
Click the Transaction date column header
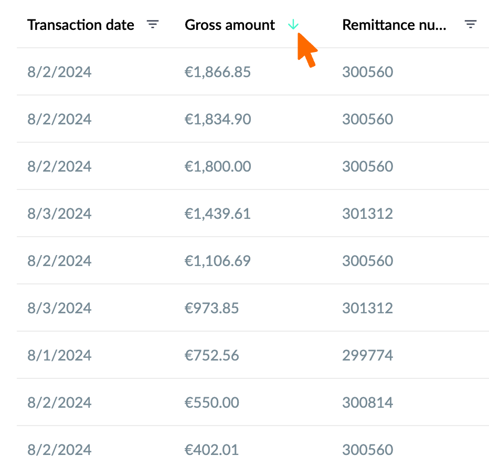(x=81, y=25)
